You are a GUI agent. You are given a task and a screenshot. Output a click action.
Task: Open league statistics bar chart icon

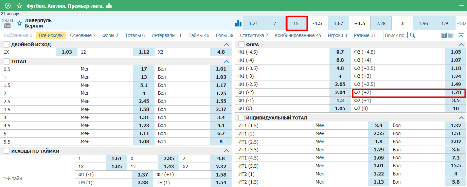[x=109, y=6]
